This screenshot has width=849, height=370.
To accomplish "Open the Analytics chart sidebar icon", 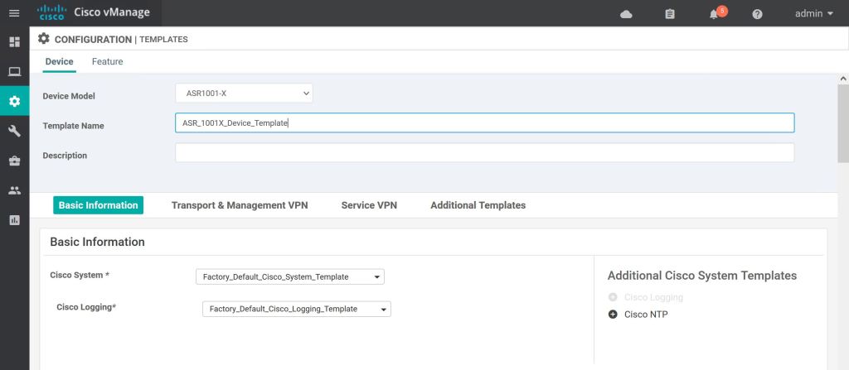I will coord(14,220).
